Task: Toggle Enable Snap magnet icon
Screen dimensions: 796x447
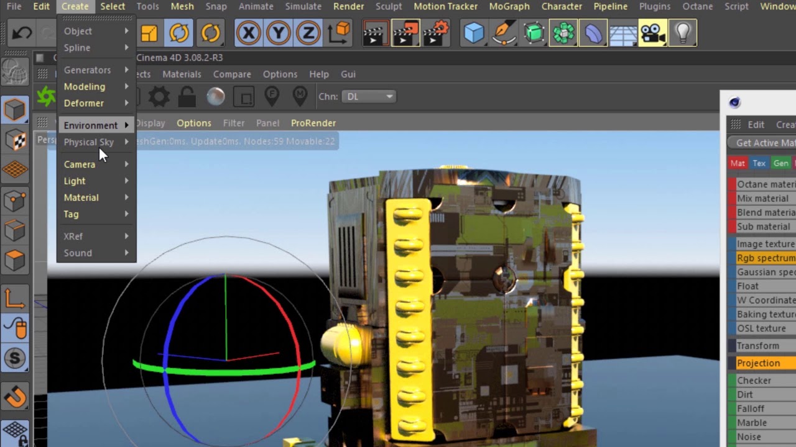Action: coord(15,396)
